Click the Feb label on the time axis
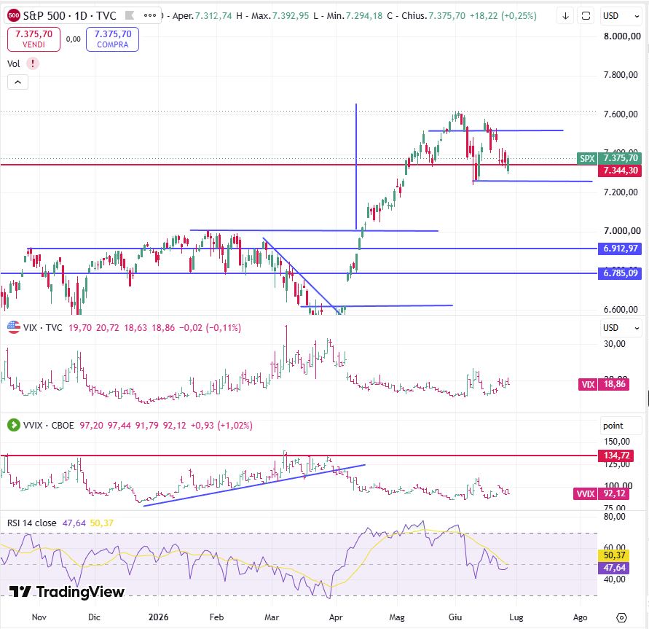The height and width of the screenshot is (629, 649). click(216, 617)
